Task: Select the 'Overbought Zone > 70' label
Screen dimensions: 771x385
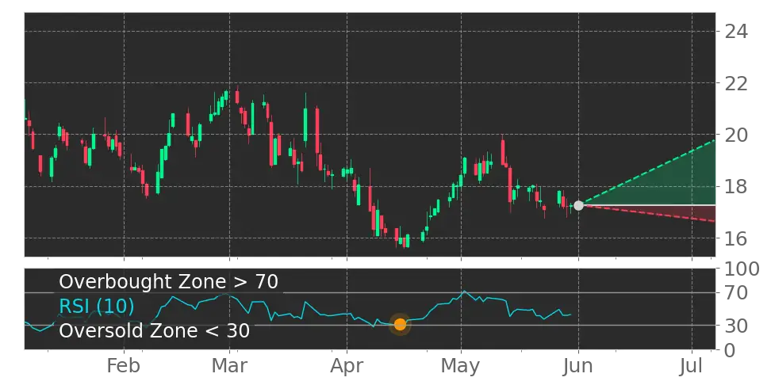Action: click(168, 282)
